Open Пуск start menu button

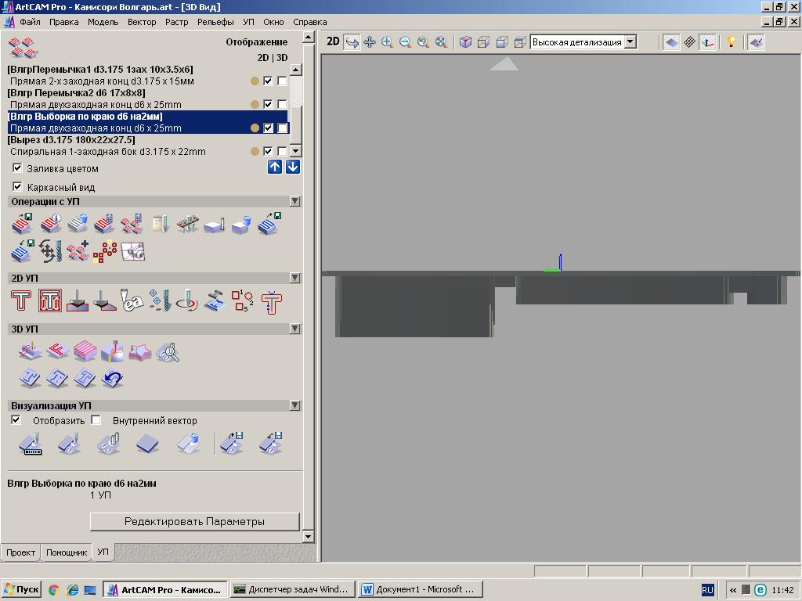tap(21, 589)
